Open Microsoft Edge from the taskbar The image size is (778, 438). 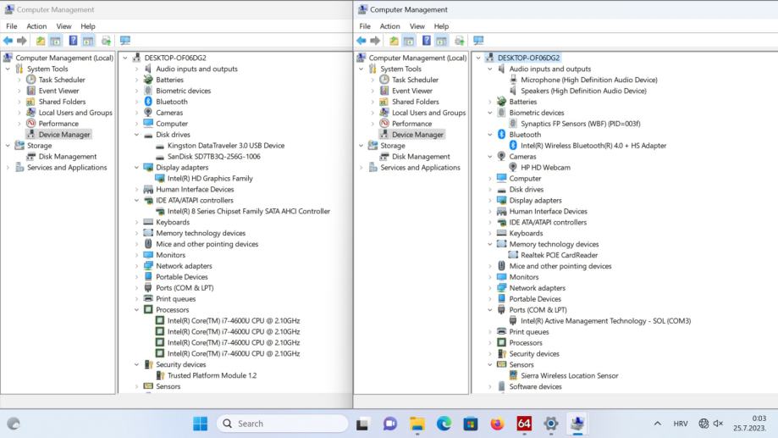tap(444, 424)
